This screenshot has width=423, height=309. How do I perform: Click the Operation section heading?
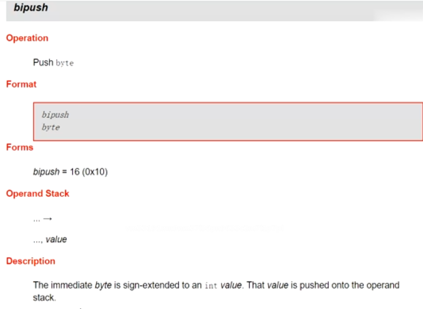pos(27,38)
